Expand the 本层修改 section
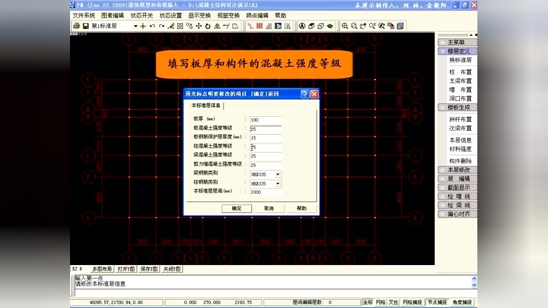The width and height of the screenshot is (548, 308). [x=457, y=169]
